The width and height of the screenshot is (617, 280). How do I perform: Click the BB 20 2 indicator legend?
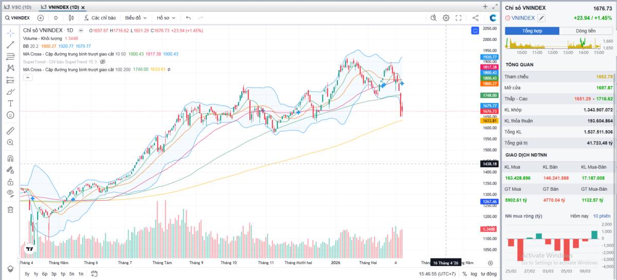pyautogui.click(x=32, y=46)
